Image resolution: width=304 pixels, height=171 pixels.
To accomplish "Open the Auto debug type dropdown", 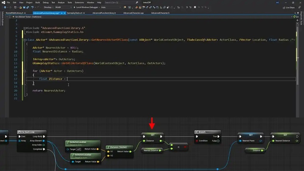I will [111, 7].
